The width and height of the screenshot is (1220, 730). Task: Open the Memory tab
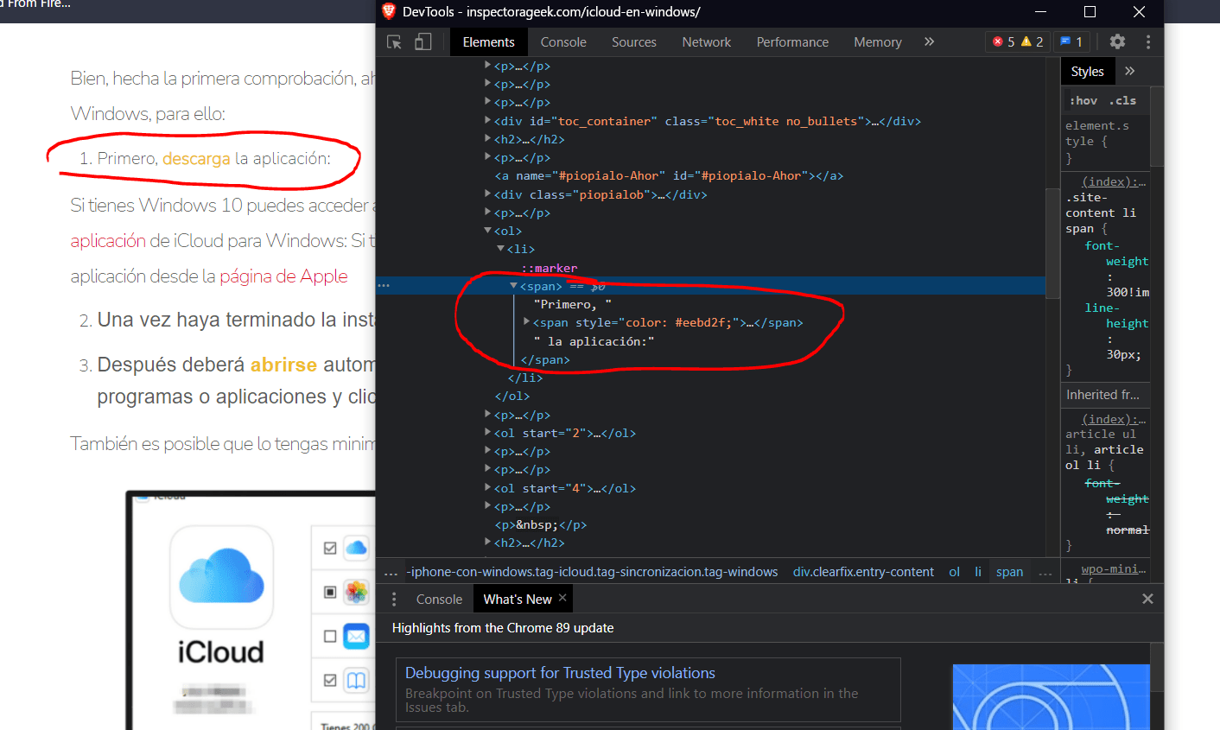coord(878,41)
